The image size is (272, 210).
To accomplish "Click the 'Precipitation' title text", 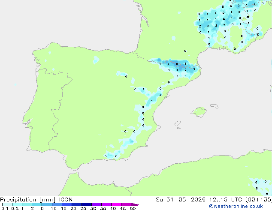I will [18, 200].
